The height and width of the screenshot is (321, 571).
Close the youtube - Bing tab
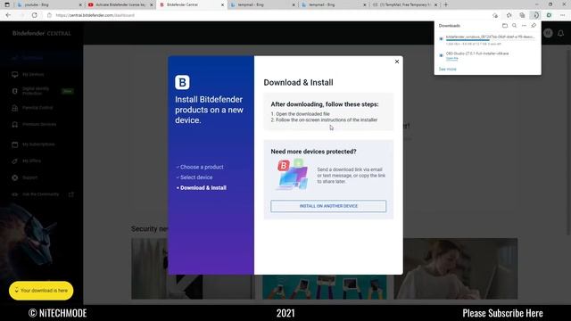tap(80, 5)
